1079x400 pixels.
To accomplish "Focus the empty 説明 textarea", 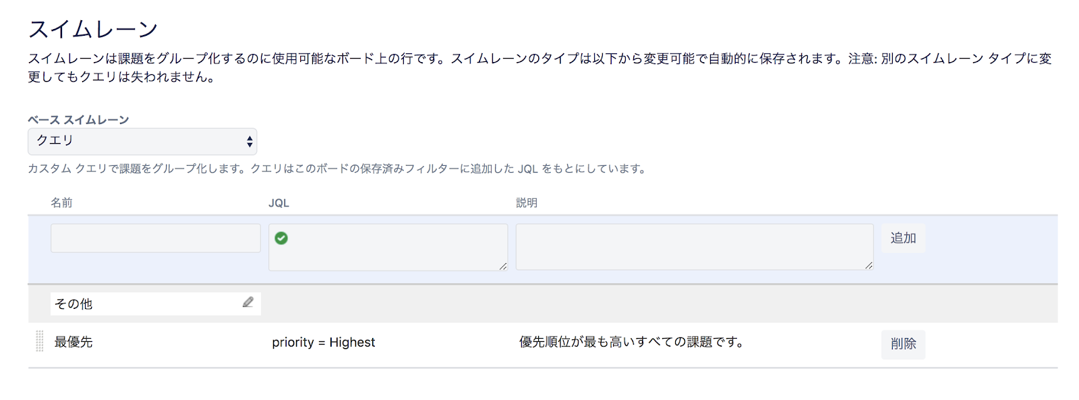I will [693, 247].
